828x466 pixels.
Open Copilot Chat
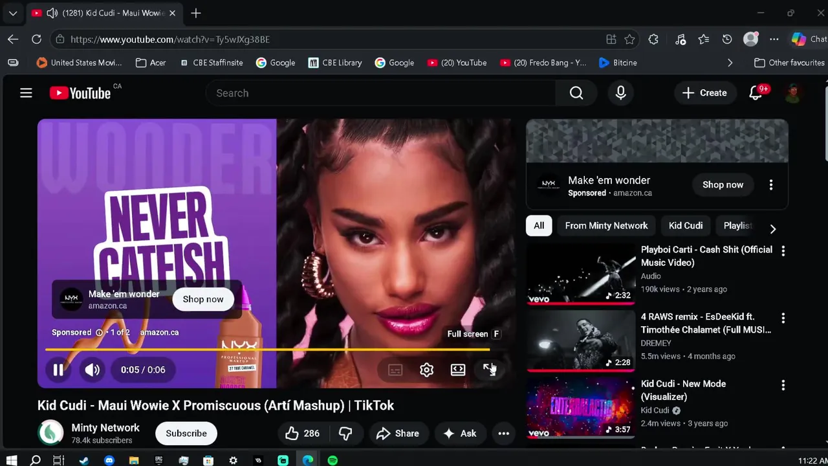click(x=809, y=39)
